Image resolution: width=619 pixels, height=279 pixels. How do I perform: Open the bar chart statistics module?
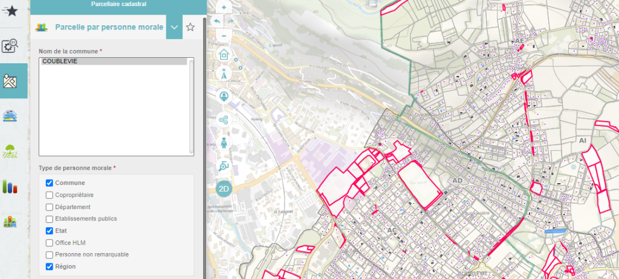click(x=10, y=187)
